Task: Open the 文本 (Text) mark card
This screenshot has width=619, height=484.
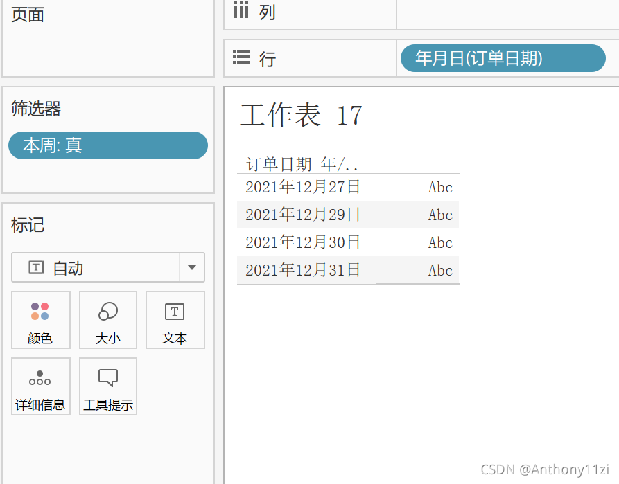Action: pos(175,320)
